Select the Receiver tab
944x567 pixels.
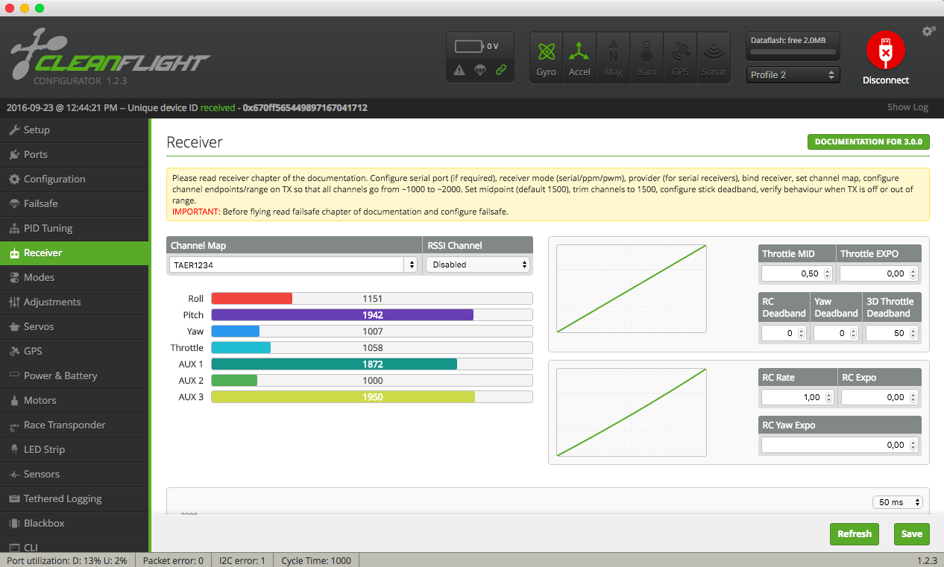(75, 253)
